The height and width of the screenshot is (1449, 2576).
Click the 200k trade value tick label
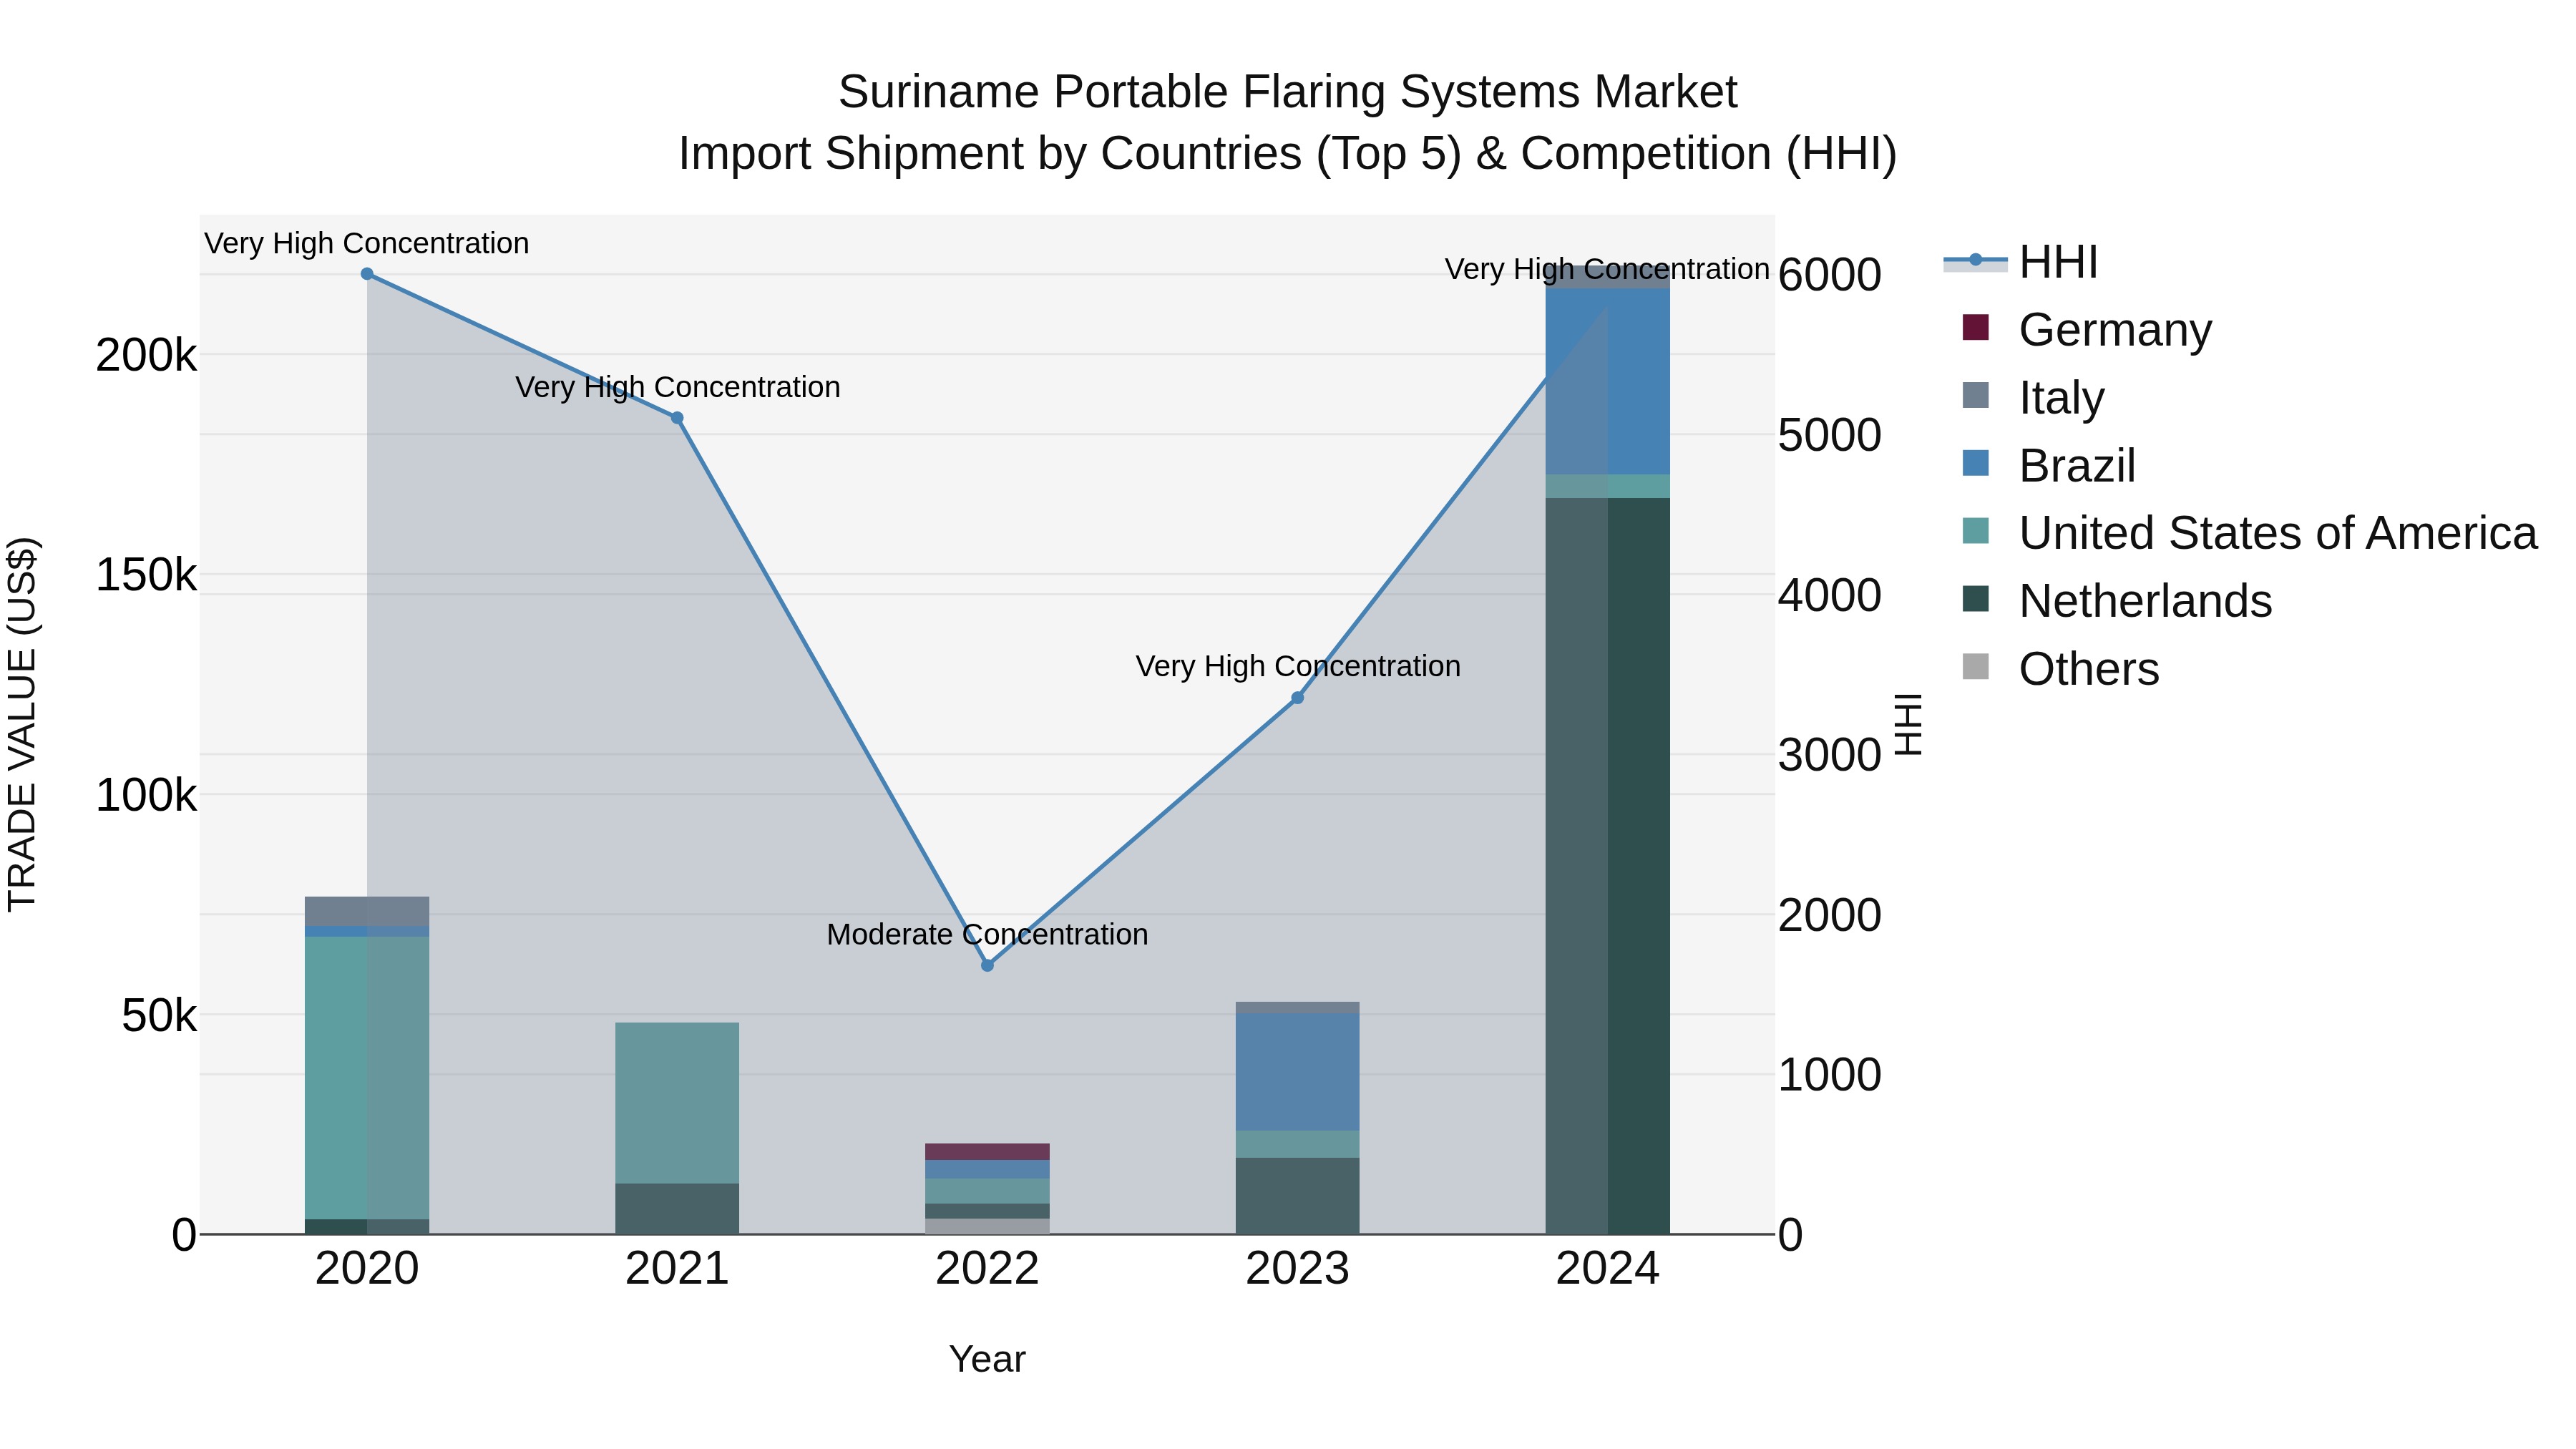coord(146,355)
